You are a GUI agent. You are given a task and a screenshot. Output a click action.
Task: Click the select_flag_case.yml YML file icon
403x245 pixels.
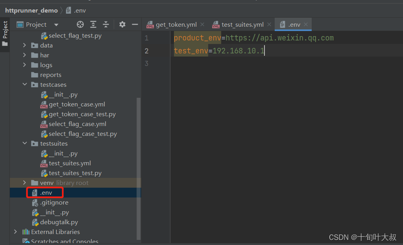point(44,124)
